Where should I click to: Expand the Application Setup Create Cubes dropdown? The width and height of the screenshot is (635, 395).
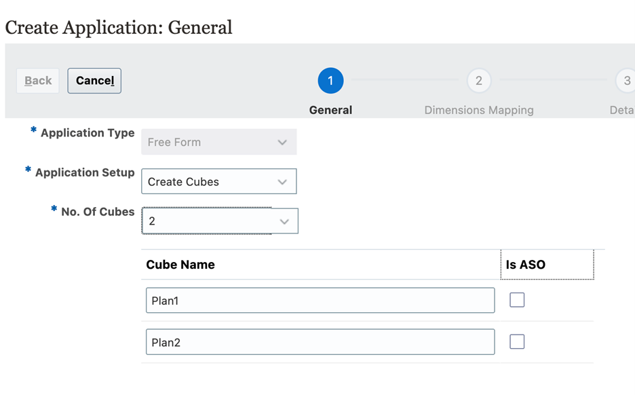point(218,182)
